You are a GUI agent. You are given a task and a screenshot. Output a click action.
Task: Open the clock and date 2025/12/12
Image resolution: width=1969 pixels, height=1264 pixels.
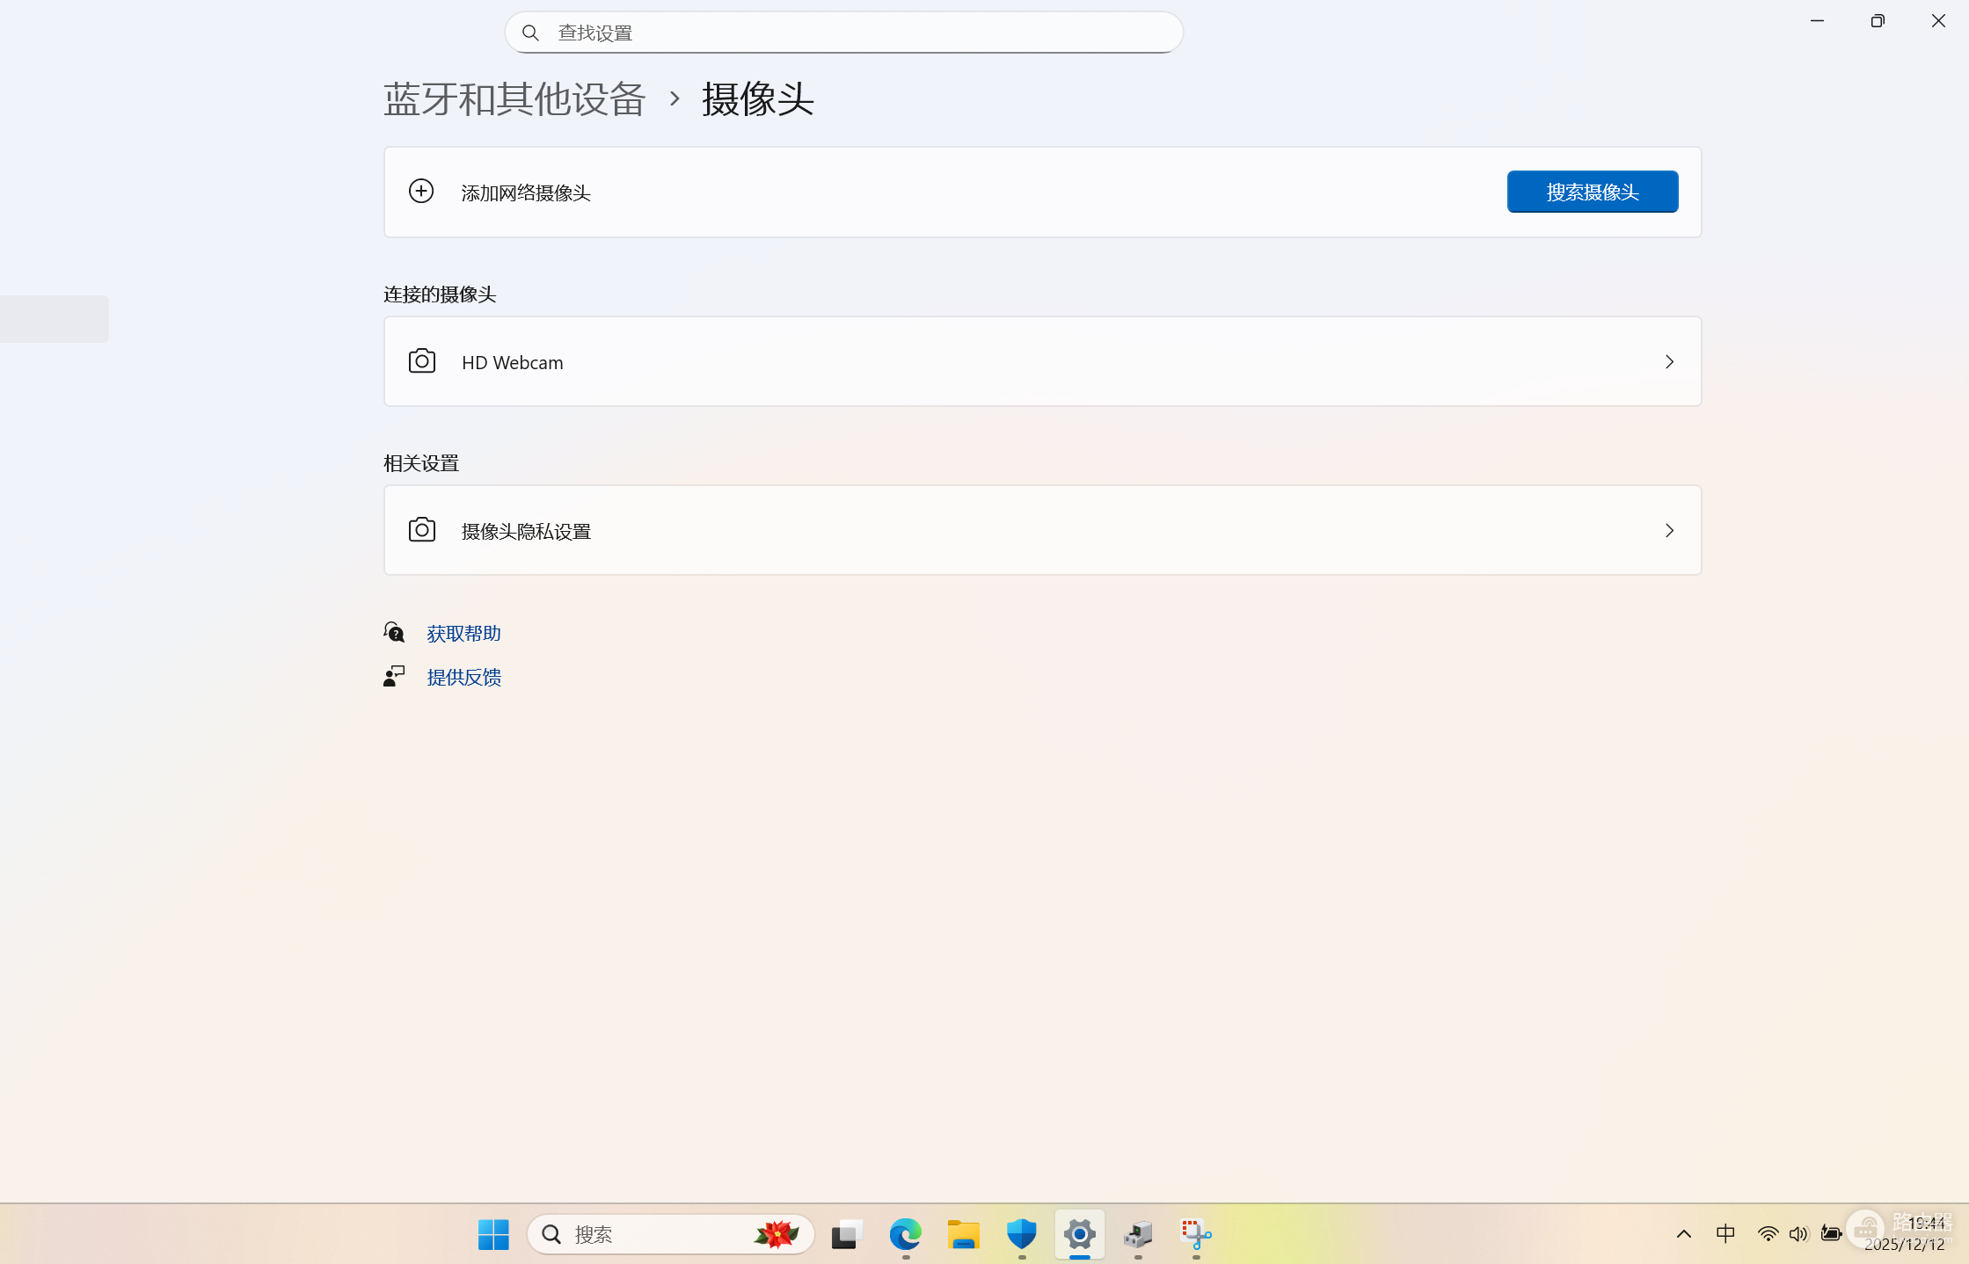[1905, 1234]
